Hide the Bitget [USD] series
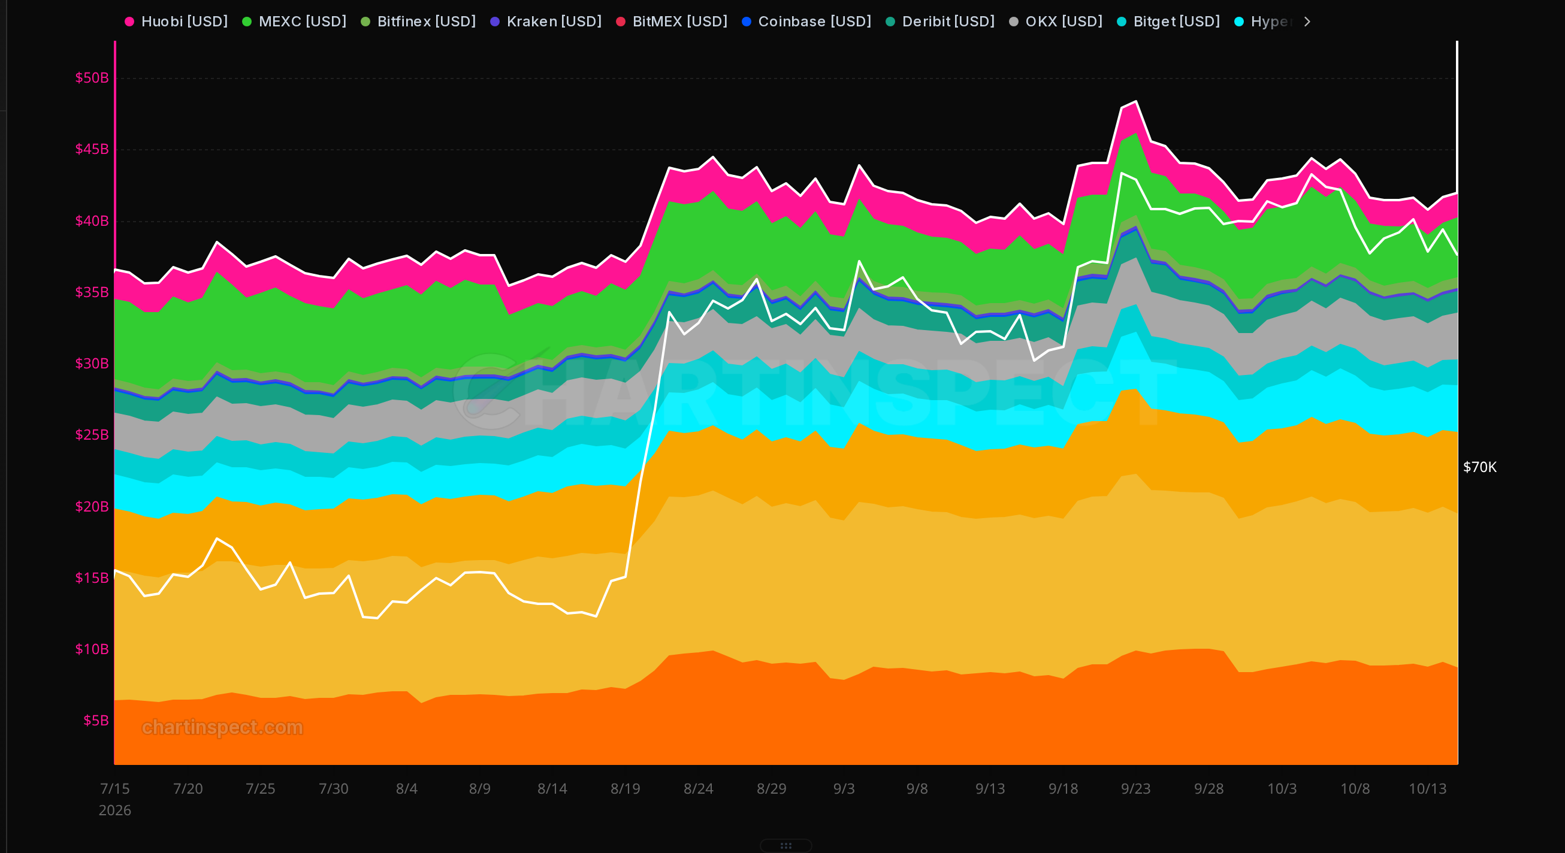1565x853 pixels. tap(1169, 21)
